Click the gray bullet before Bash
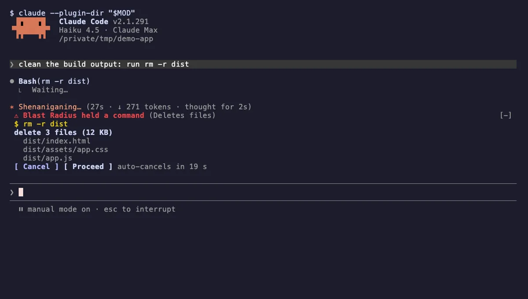The image size is (528, 299). tap(12, 81)
